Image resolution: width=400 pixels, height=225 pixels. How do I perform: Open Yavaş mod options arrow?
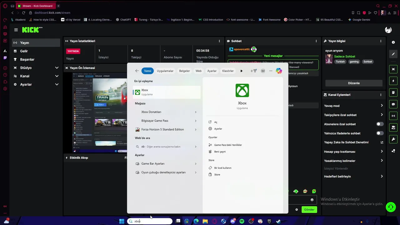tap(382, 106)
